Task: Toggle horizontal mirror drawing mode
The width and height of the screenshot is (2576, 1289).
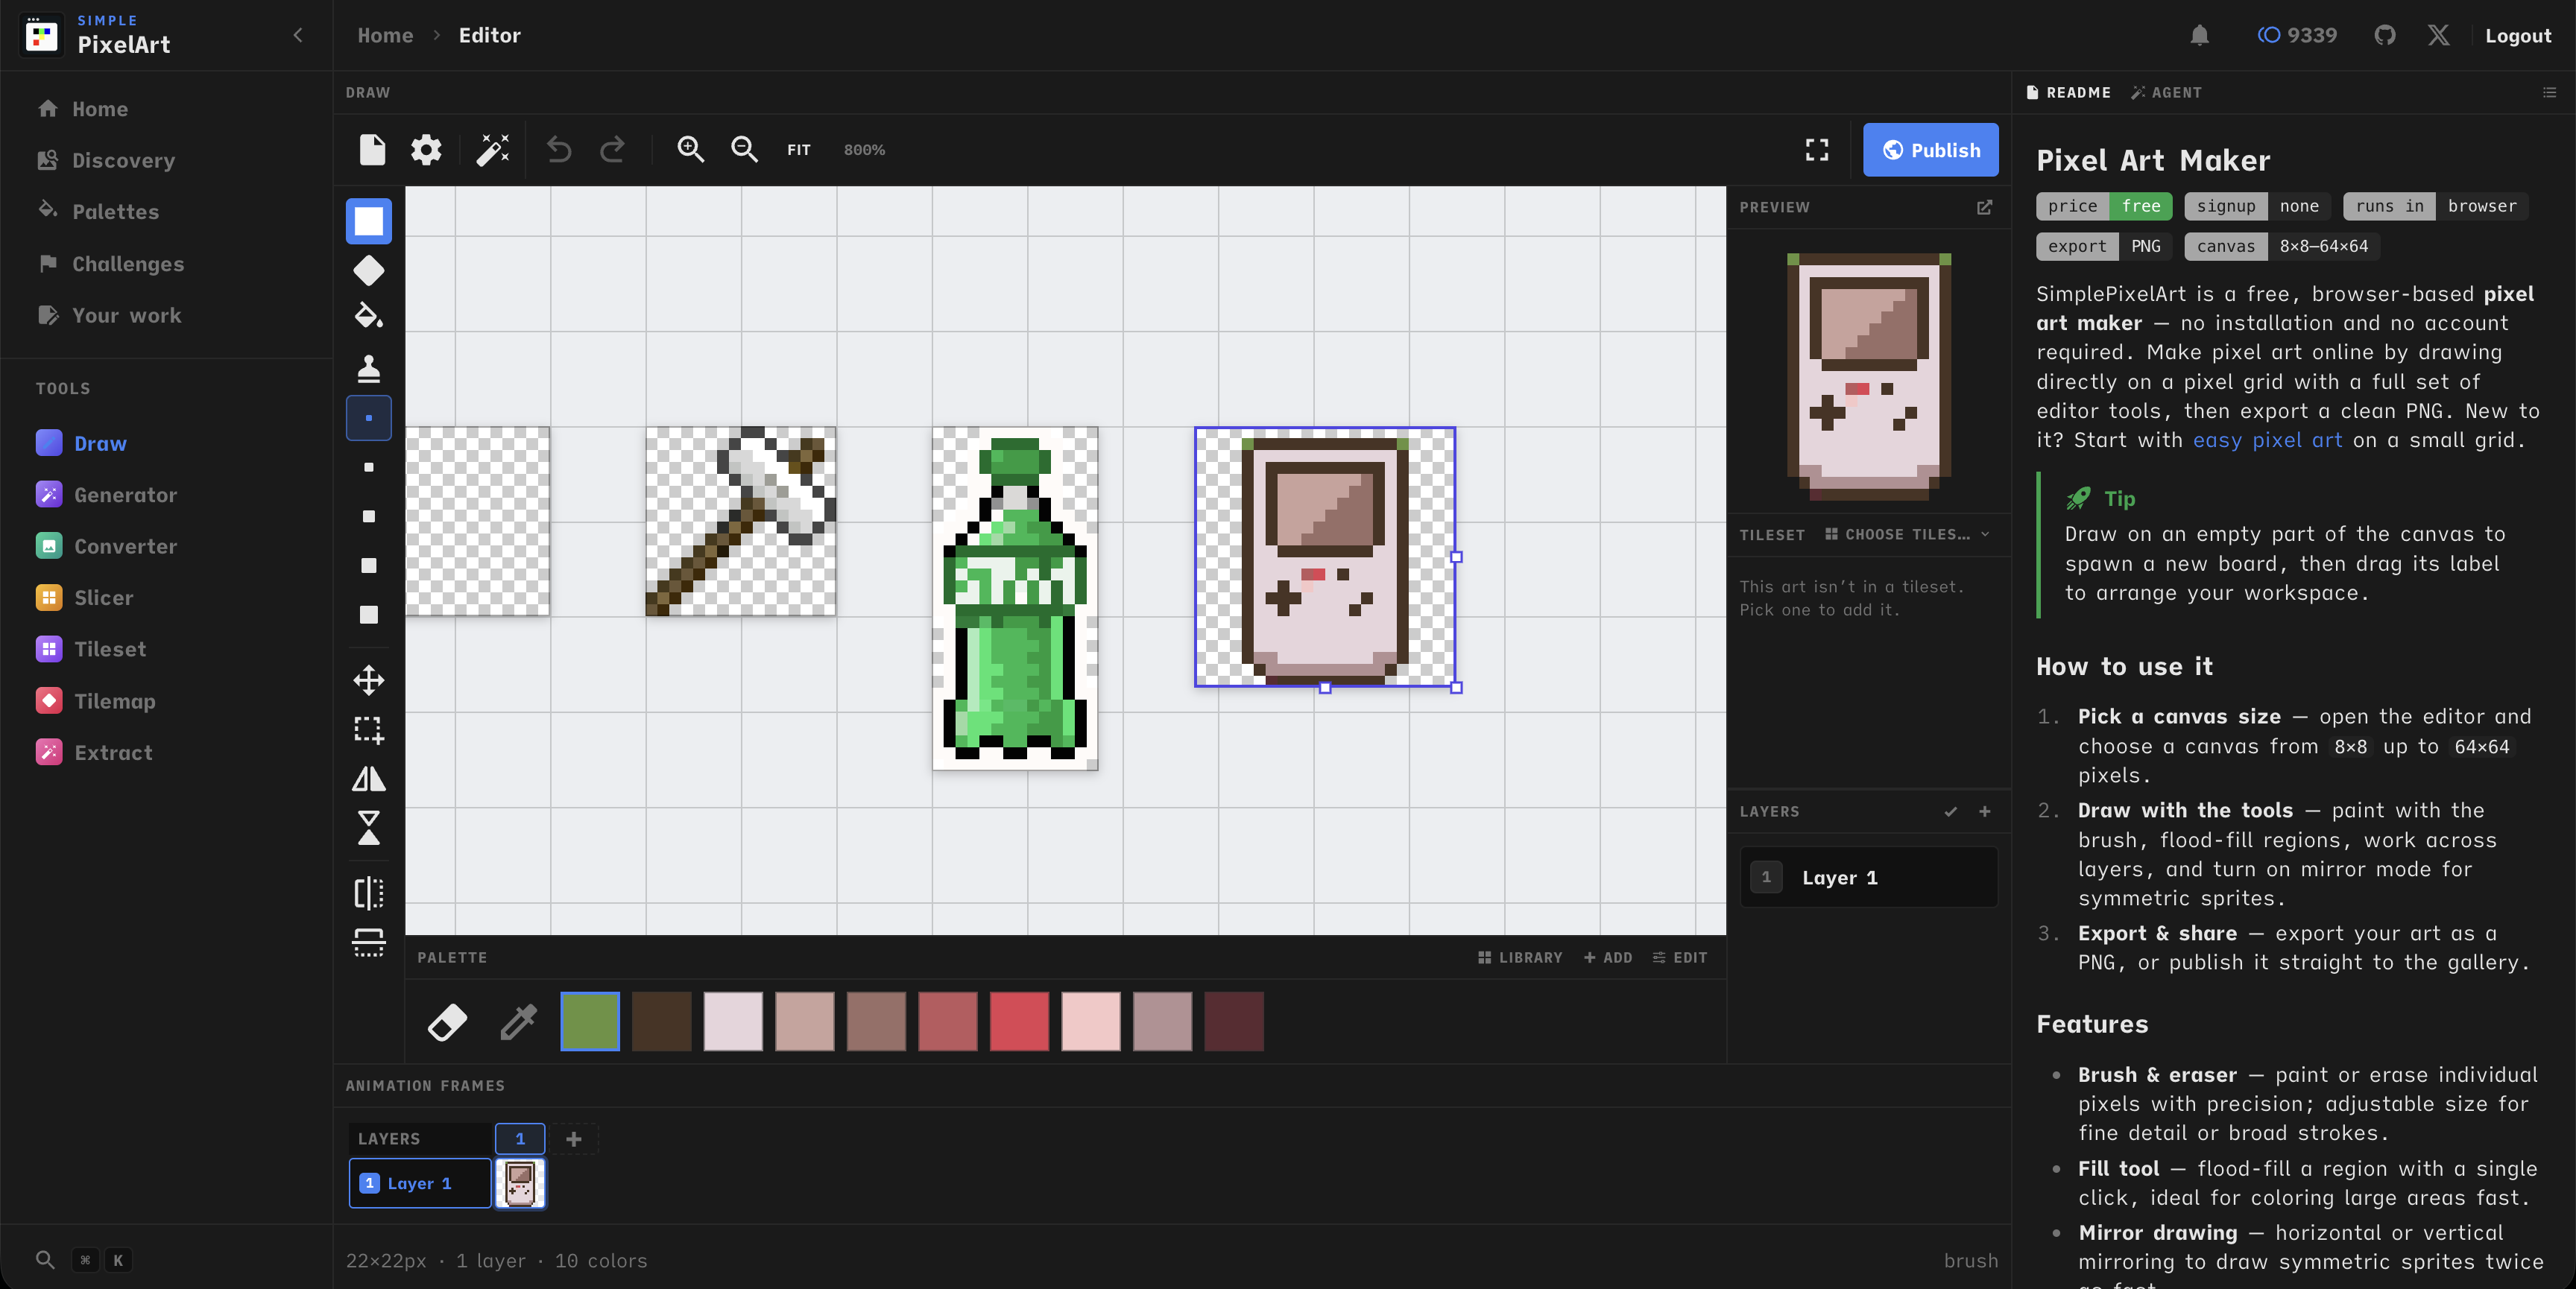Action: [369, 892]
